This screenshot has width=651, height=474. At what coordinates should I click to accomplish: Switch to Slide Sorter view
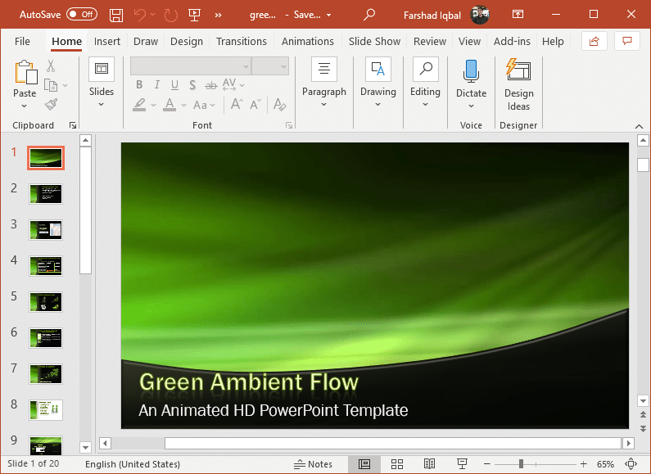[x=397, y=464]
